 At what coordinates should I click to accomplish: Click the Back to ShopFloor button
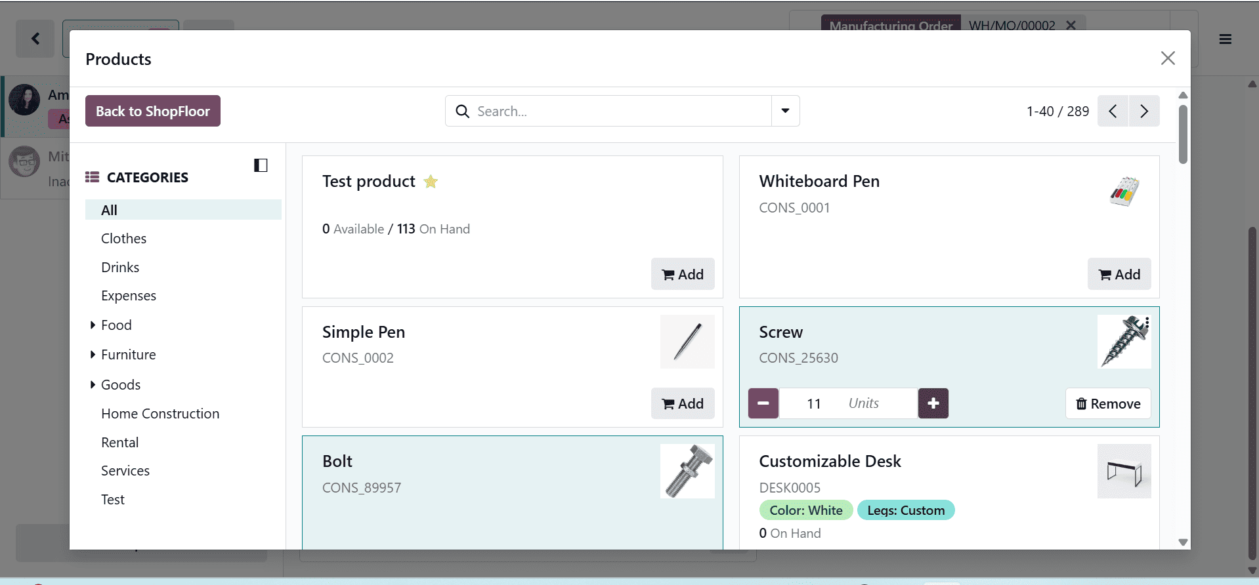tap(152, 111)
